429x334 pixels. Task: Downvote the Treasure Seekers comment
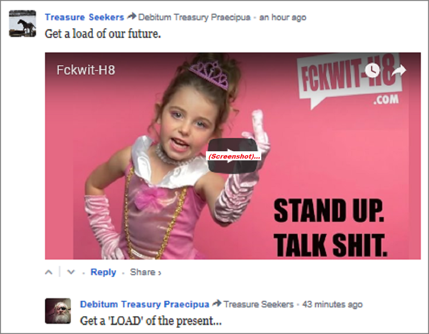(x=71, y=272)
